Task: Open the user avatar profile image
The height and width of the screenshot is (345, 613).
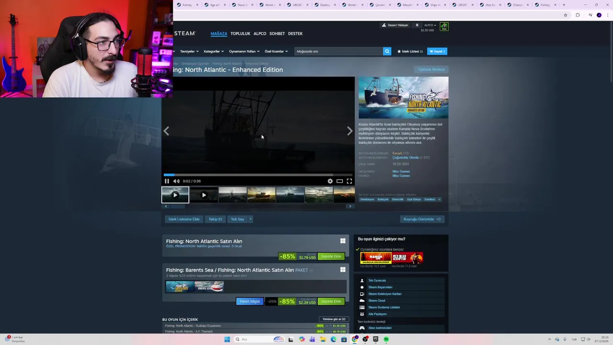Action: pyautogui.click(x=444, y=26)
